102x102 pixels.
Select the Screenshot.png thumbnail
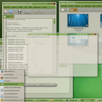click(x=78, y=20)
